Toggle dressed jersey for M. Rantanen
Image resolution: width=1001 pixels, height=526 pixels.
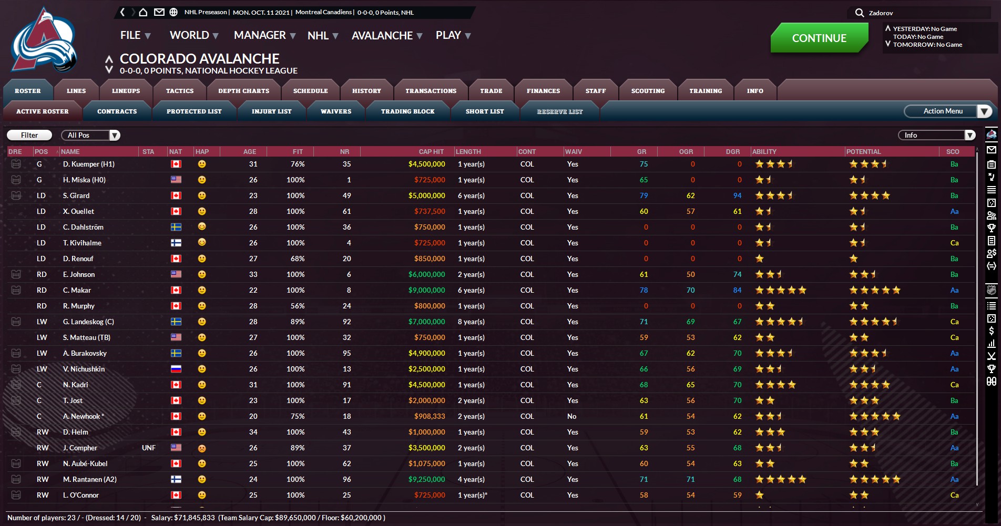tap(16, 479)
